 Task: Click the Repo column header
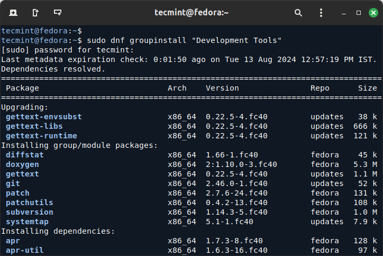[x=320, y=88]
